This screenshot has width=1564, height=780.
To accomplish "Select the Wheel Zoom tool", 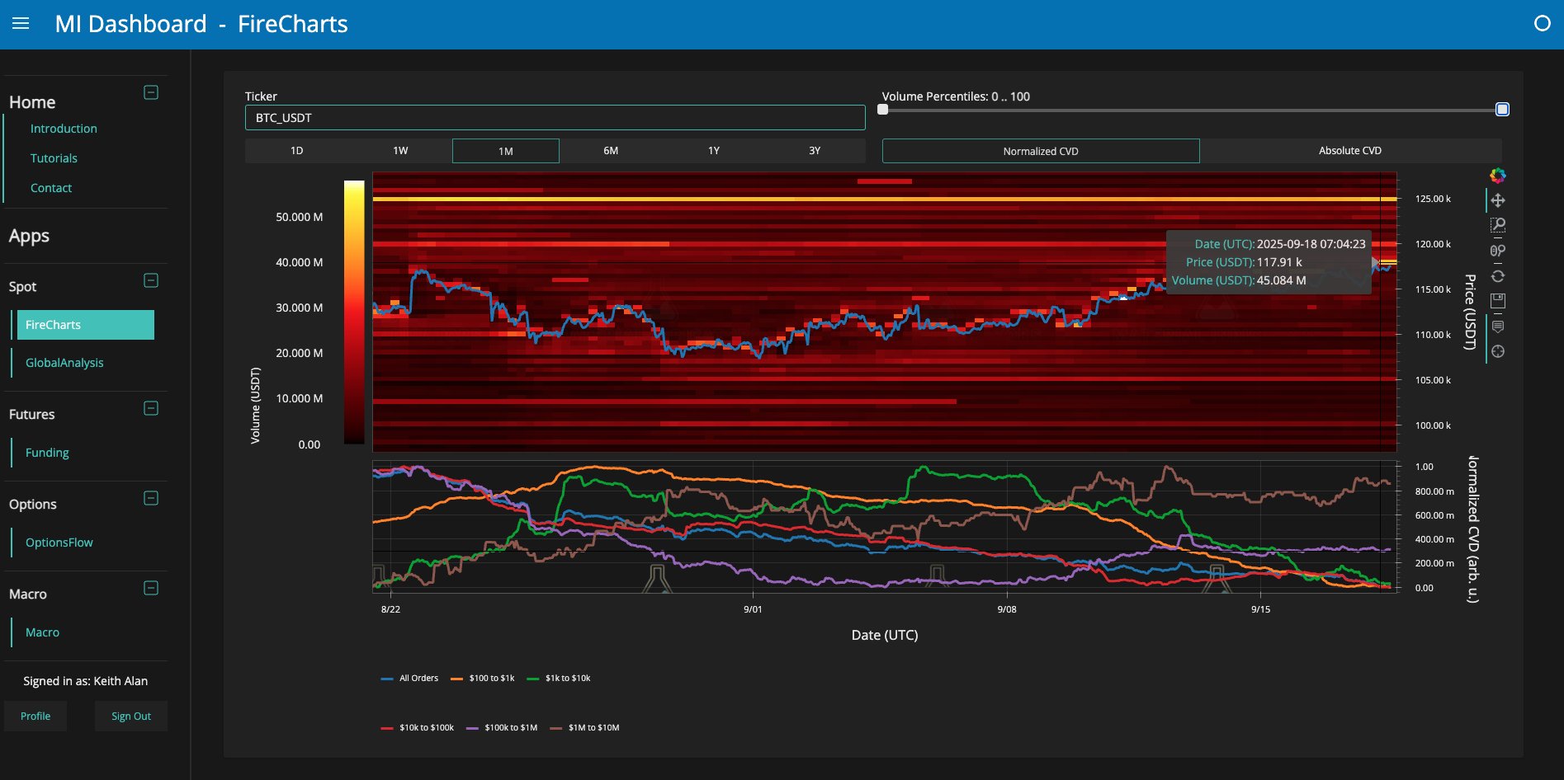I will [1497, 251].
